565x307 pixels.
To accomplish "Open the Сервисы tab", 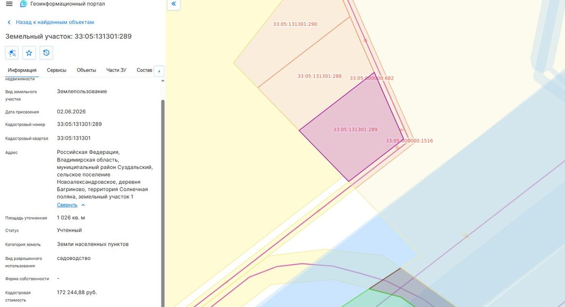I will click(56, 70).
